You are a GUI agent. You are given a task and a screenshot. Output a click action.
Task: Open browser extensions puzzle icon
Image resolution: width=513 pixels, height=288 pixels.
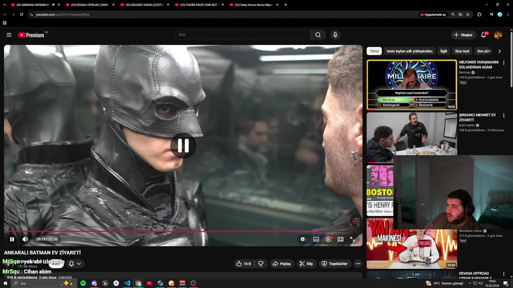pyautogui.click(x=479, y=14)
